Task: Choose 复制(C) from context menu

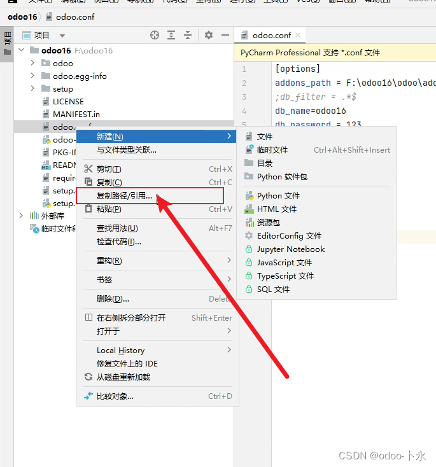Action: 156,182
